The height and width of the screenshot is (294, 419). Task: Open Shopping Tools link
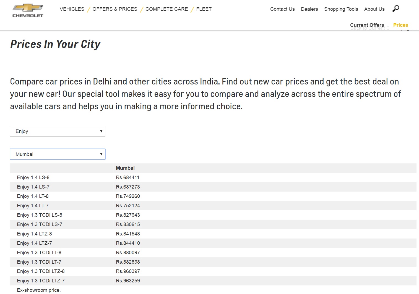click(341, 9)
